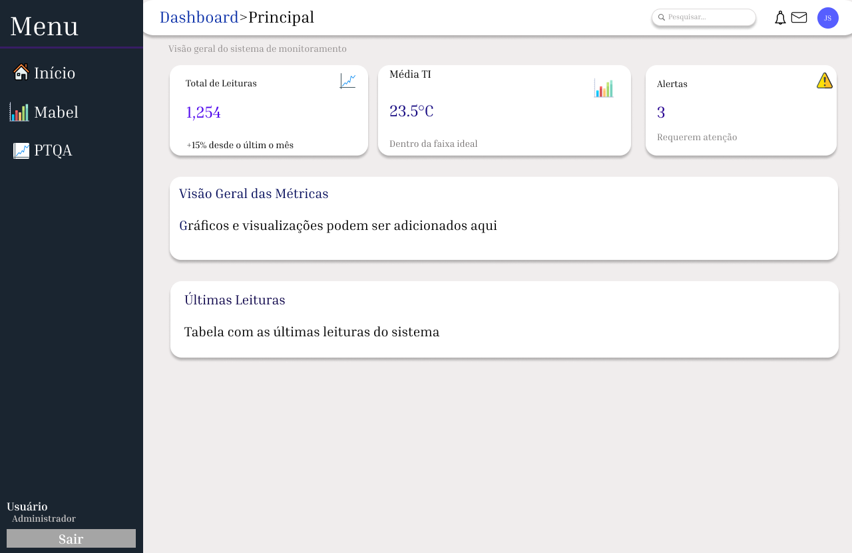This screenshot has width=852, height=553.
Task: Click the JS user avatar
Action: click(x=827, y=18)
